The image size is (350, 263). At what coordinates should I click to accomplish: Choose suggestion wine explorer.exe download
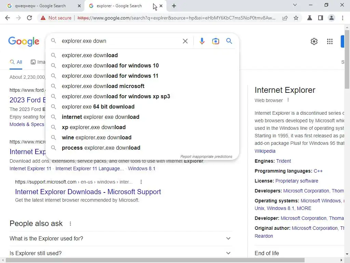click(x=142, y=138)
